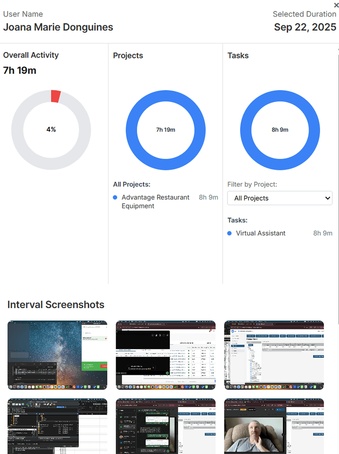The width and height of the screenshot is (339, 454).
Task: Open the dark file manager screenshot thumbnail
Action: tap(57, 426)
